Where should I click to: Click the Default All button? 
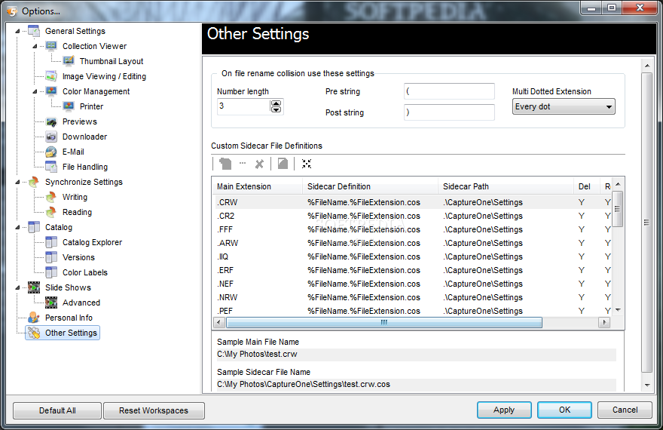57,410
